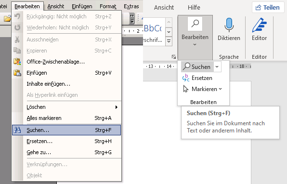Screen dimensions: 287x184
Task: Click the styles gallery down arrow
Action: 169,32
